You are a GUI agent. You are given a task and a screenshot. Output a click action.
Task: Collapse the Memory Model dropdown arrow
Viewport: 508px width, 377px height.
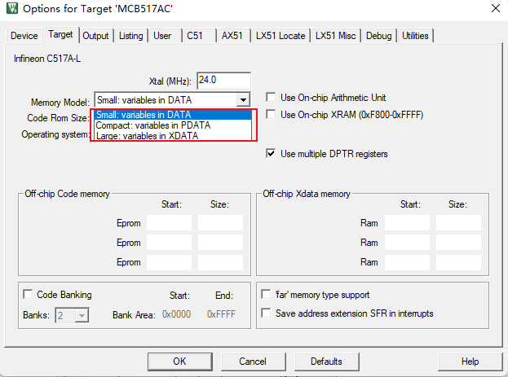coord(242,99)
